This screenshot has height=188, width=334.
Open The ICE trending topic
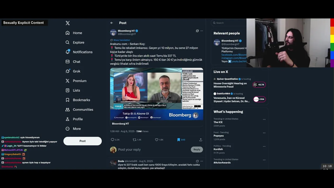pos(218,122)
